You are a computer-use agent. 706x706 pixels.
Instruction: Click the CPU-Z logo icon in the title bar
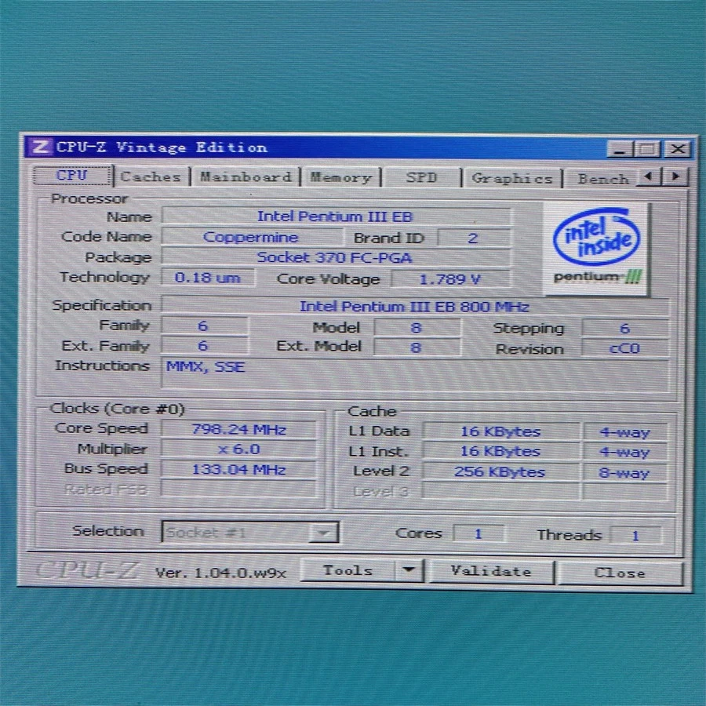pyautogui.click(x=38, y=147)
